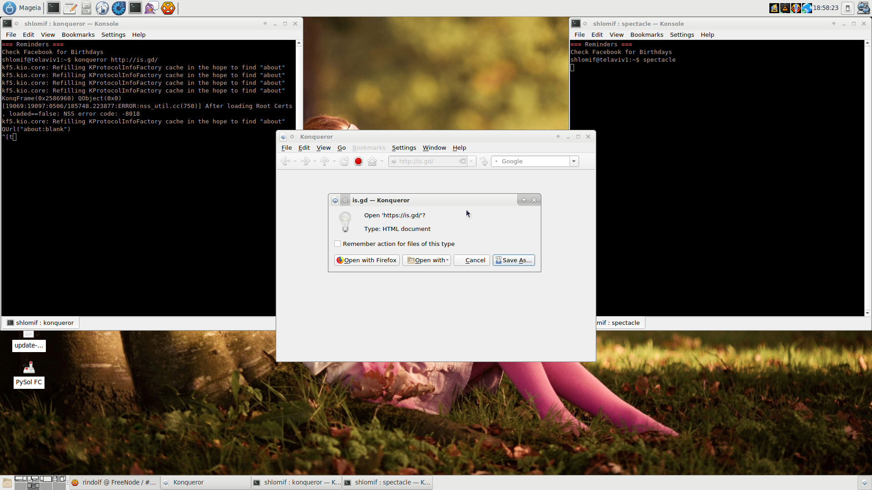Click the update-... desktop file icon
872x490 pixels.
pyautogui.click(x=29, y=341)
